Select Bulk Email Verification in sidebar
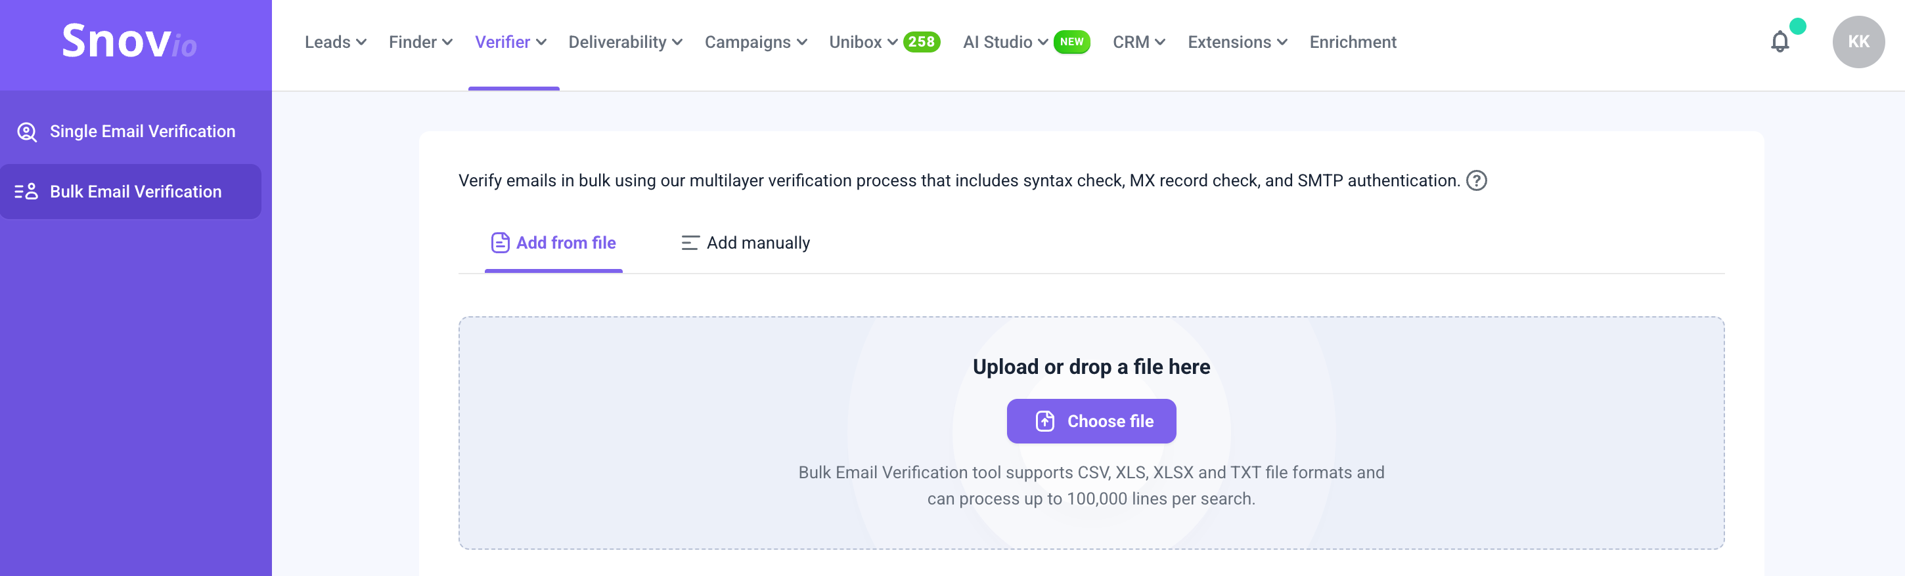This screenshot has width=1905, height=576. tap(131, 192)
